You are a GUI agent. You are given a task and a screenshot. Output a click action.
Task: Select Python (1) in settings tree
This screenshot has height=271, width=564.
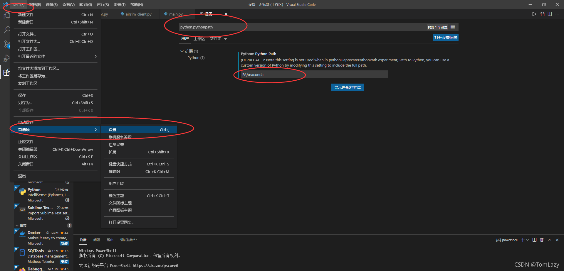196,58
